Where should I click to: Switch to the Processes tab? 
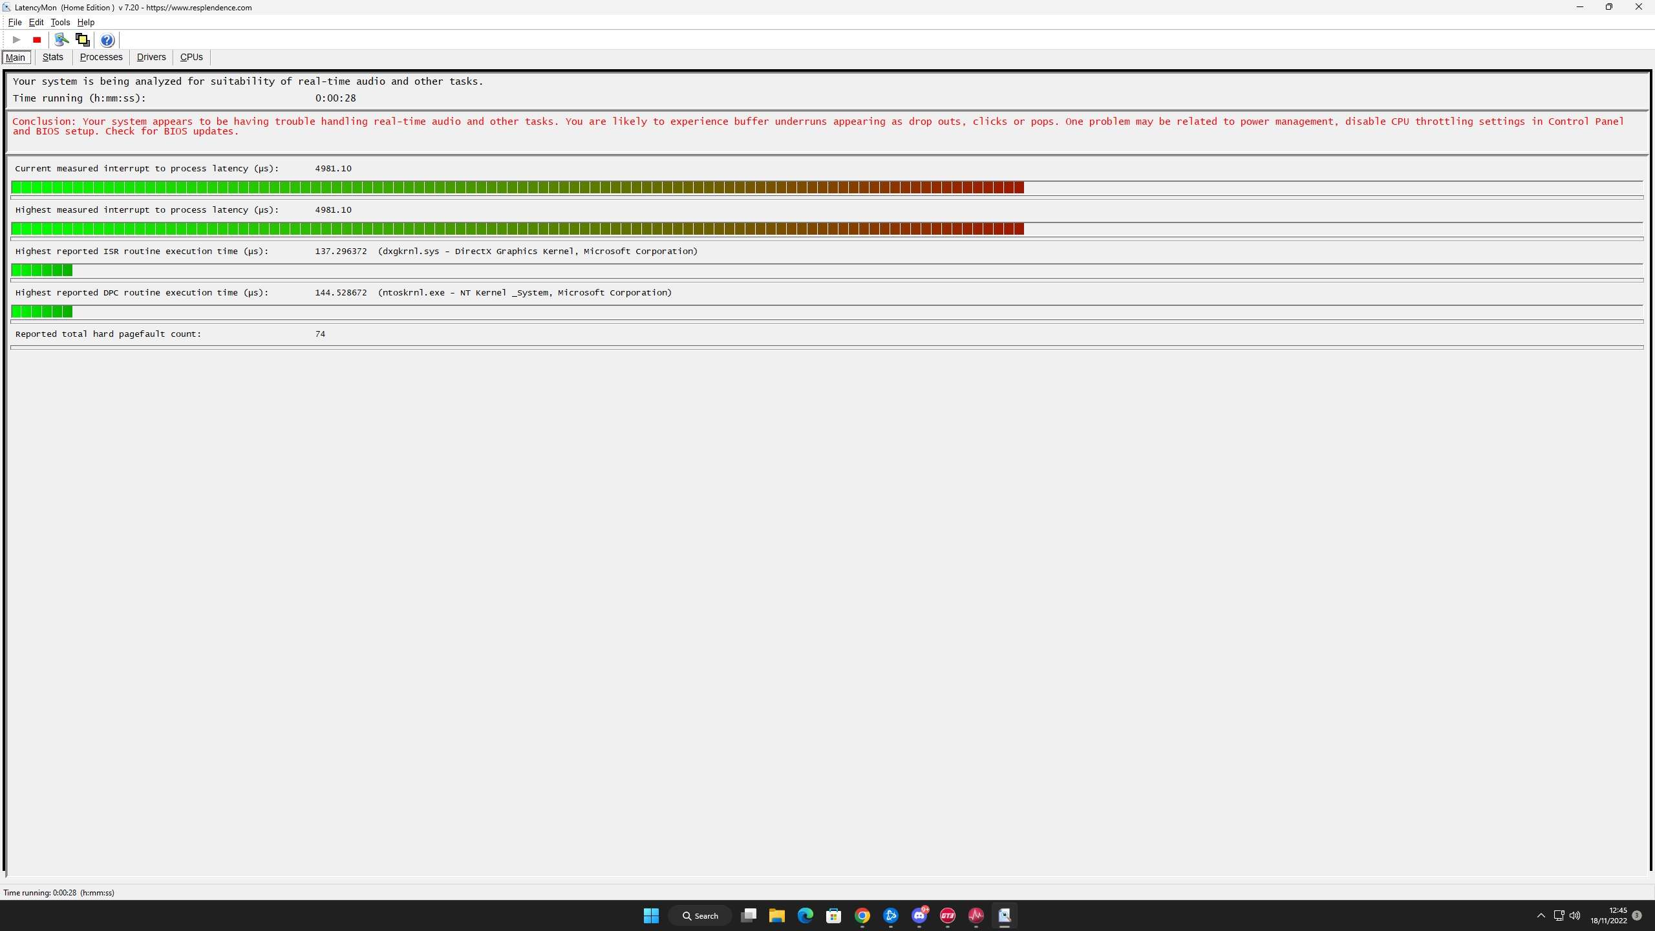101,57
